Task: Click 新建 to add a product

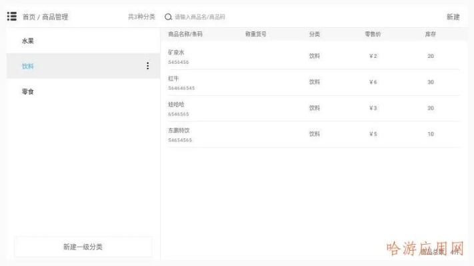Action: pos(453,17)
